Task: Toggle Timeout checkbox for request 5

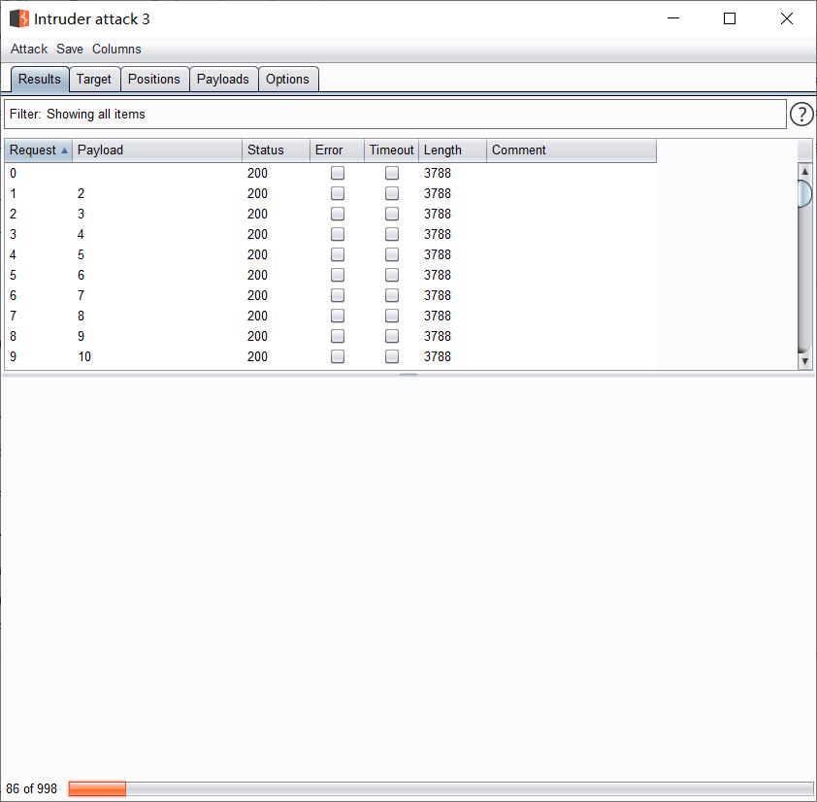Action: pyautogui.click(x=392, y=275)
